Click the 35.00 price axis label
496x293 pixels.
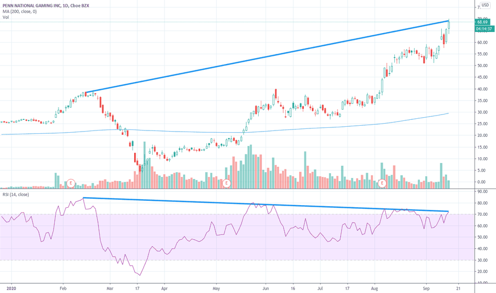pos(482,101)
